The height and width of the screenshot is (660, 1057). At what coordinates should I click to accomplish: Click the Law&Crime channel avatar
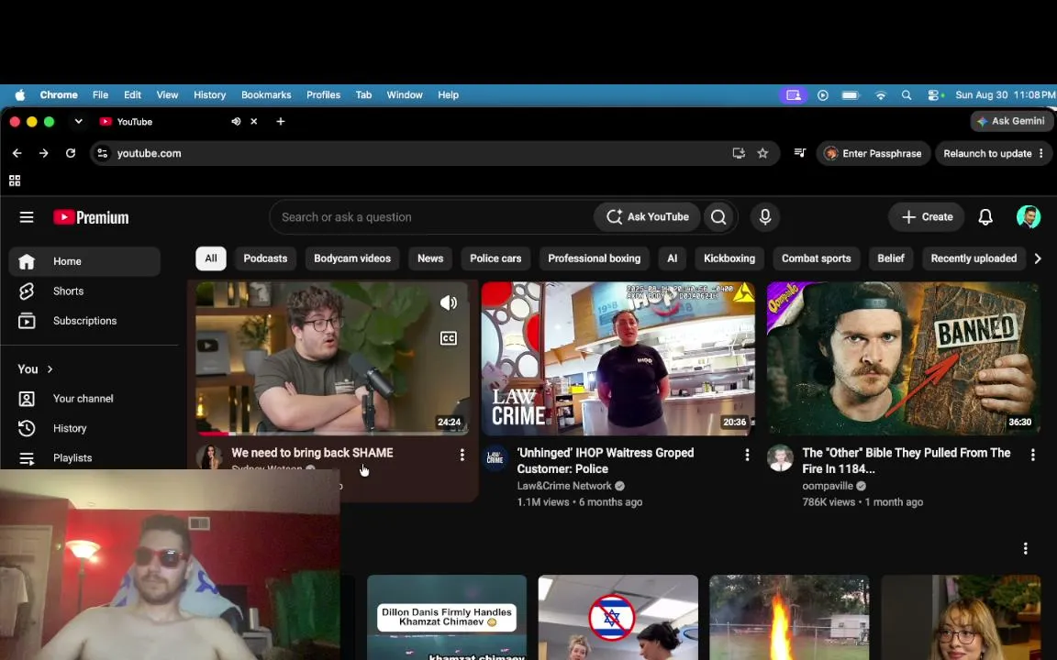495,458
